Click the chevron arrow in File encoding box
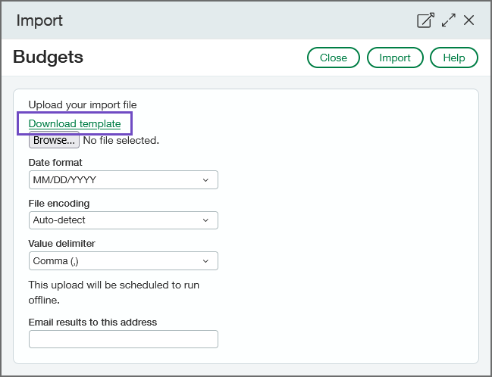The height and width of the screenshot is (377, 492). (205, 220)
